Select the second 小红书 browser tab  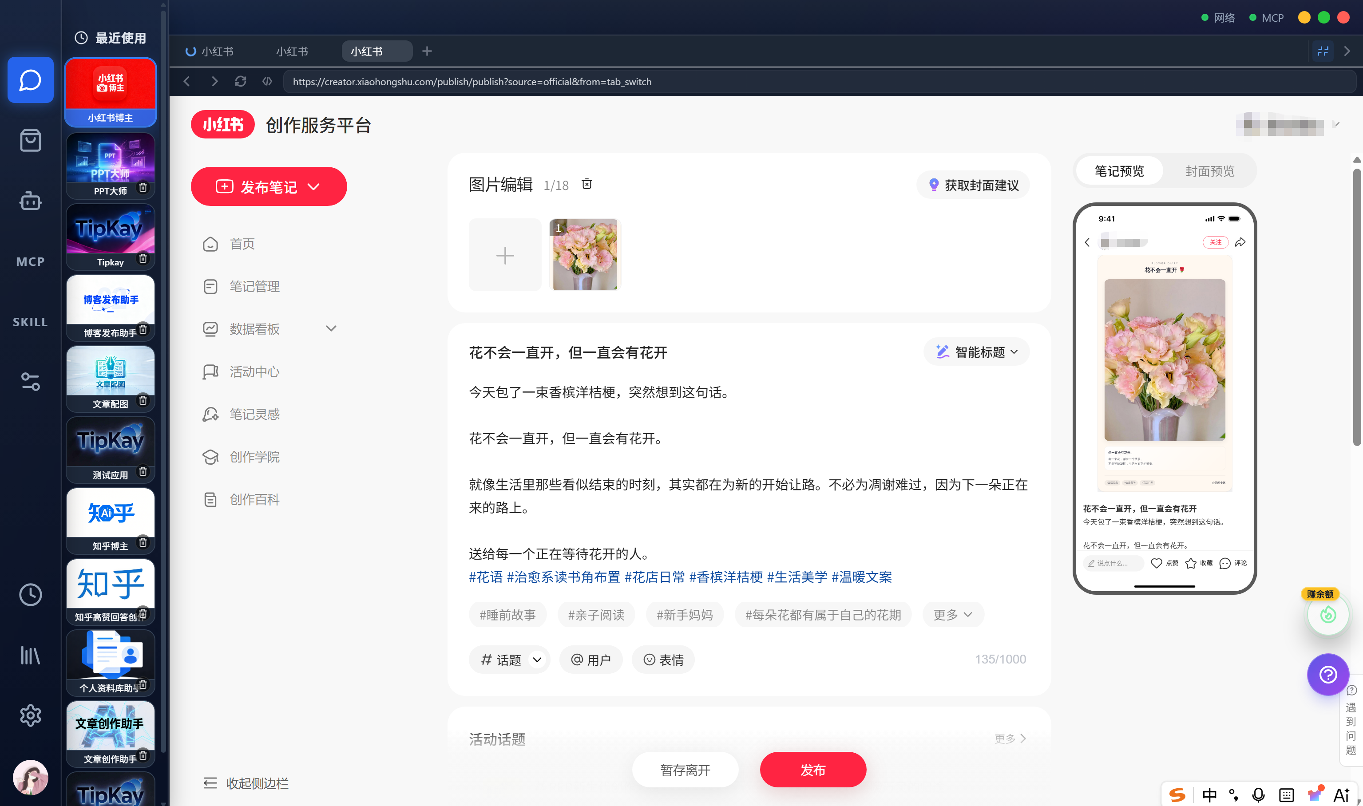pos(291,51)
